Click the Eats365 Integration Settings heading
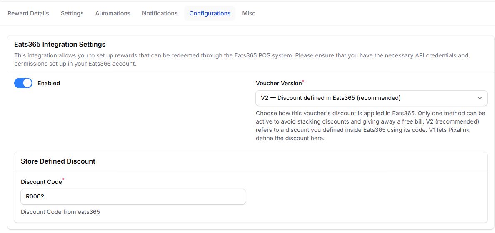Image resolution: width=495 pixels, height=233 pixels. 60,44
